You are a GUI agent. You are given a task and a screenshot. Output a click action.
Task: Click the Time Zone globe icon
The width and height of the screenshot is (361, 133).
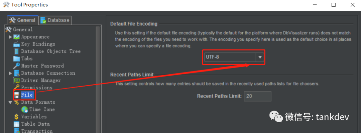pos(25,110)
